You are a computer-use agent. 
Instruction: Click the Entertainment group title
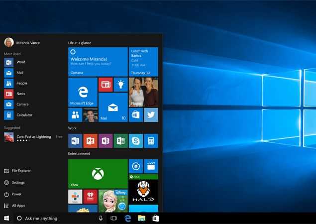pos(79,153)
